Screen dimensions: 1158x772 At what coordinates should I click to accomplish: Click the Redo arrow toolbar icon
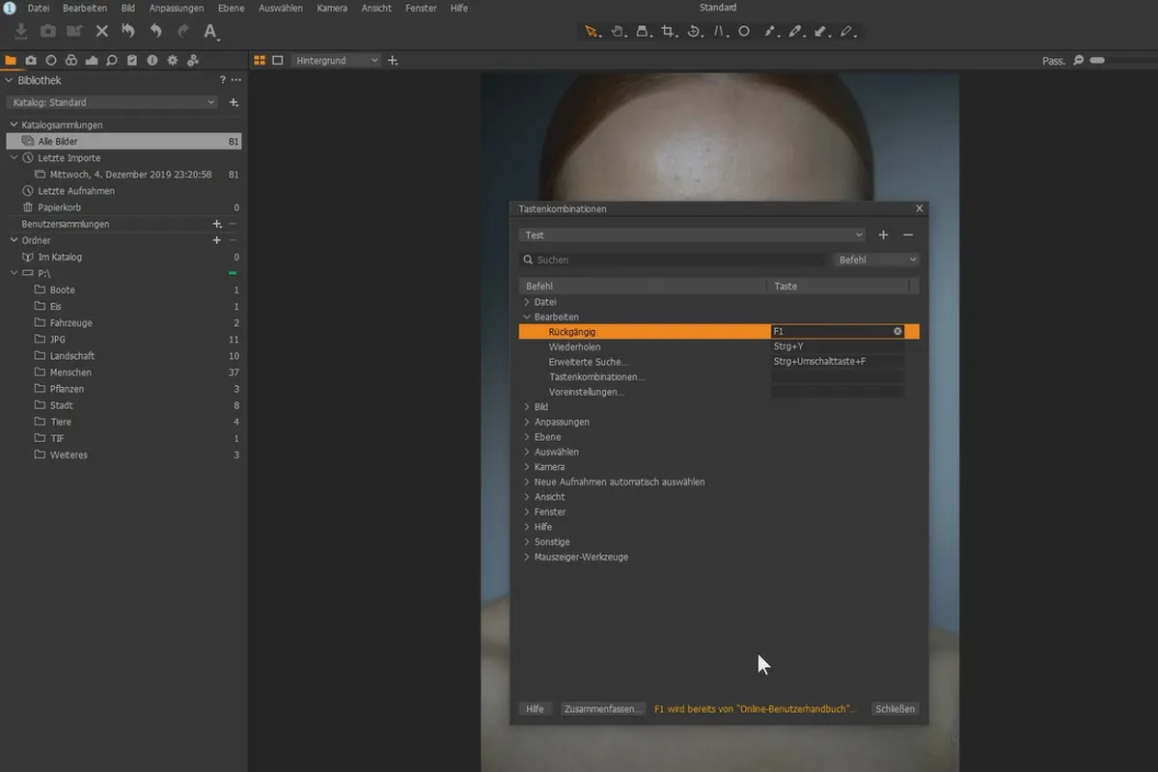point(182,32)
